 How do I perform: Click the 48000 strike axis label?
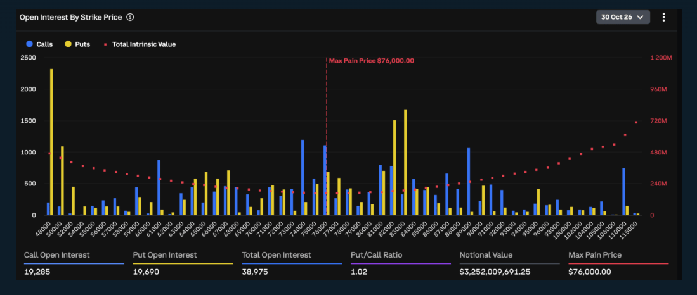tap(44, 229)
